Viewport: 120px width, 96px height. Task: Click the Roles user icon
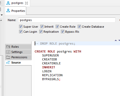click(8, 47)
